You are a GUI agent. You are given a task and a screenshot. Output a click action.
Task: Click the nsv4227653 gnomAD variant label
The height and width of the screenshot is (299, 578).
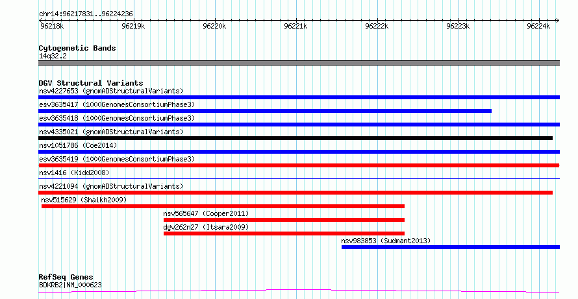(x=111, y=91)
